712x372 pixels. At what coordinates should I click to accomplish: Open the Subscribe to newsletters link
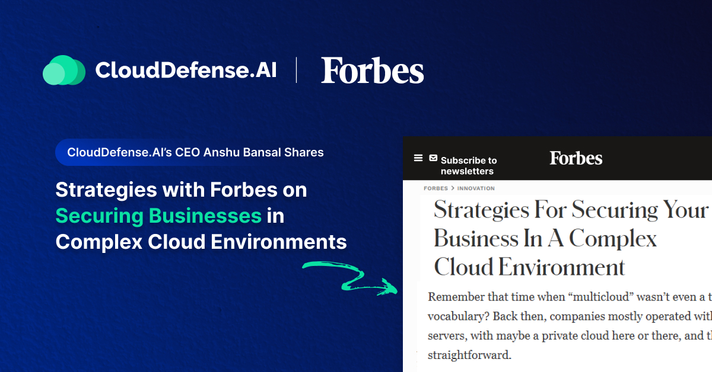click(x=468, y=165)
